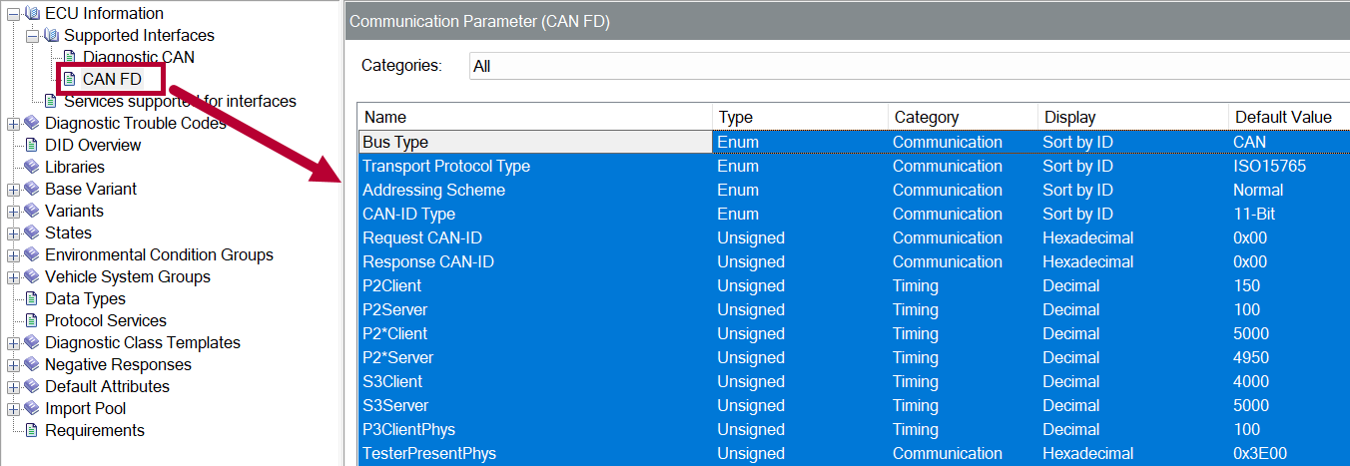Sort by the Default Value column header
1350x466 pixels.
(1283, 117)
